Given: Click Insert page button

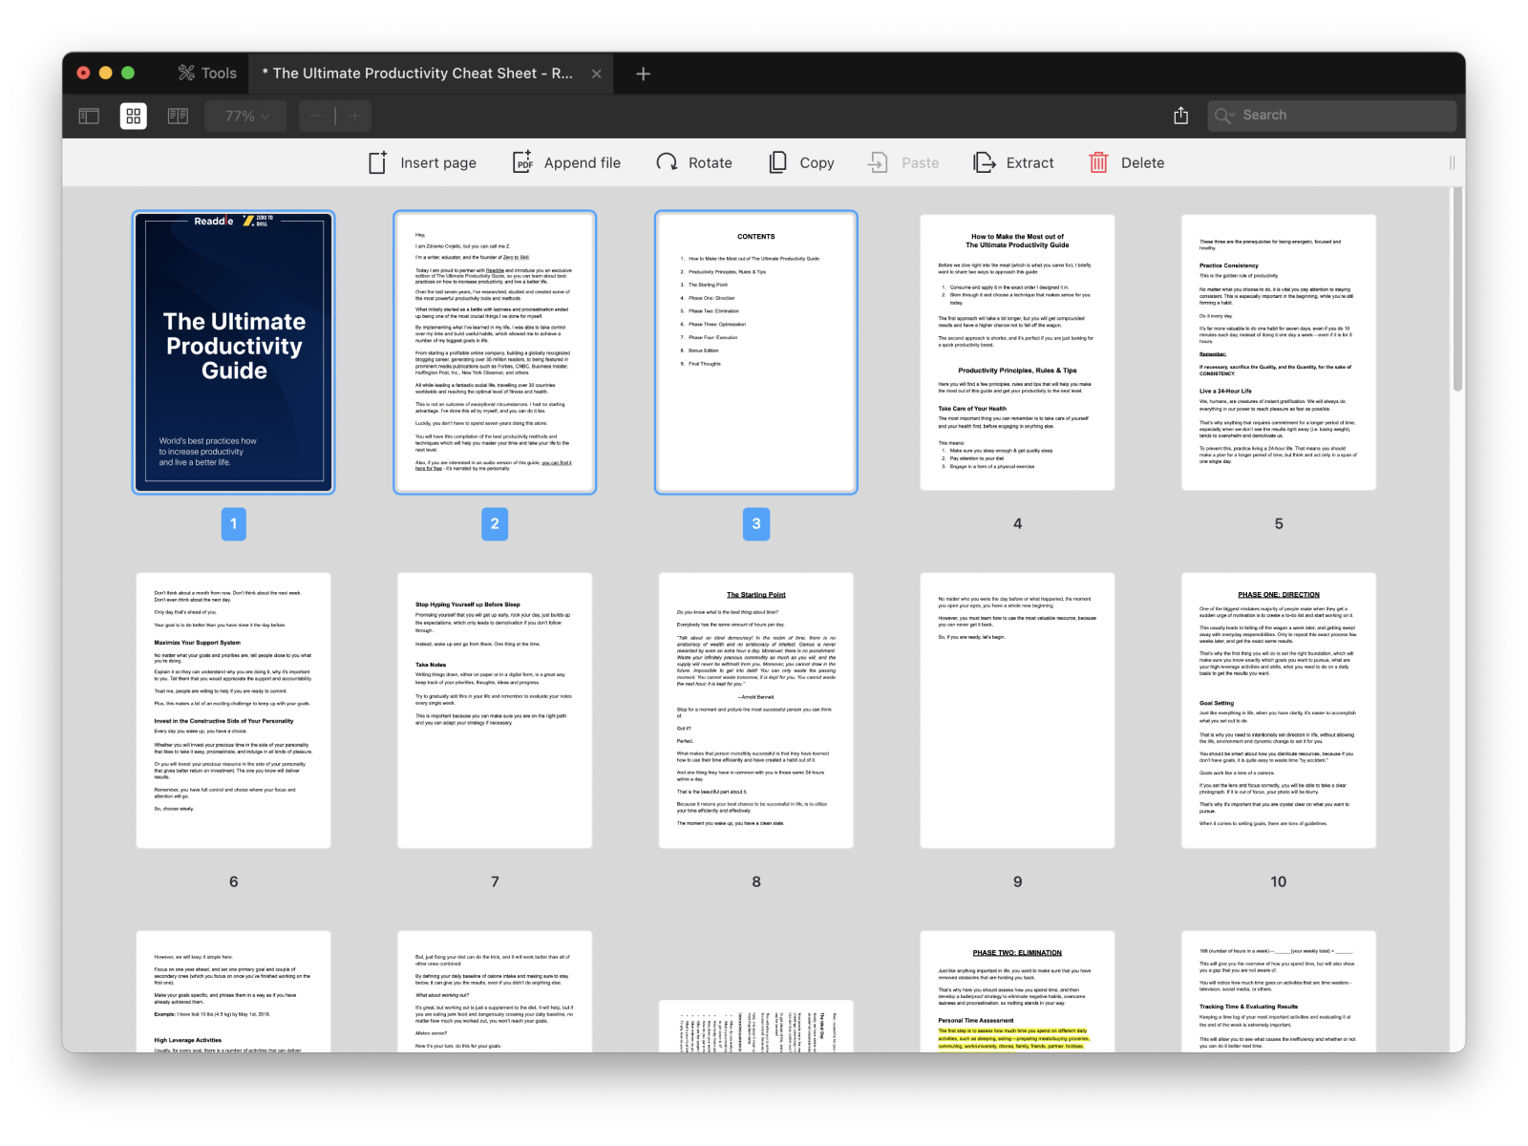Looking at the screenshot, I should pyautogui.click(x=422, y=163).
